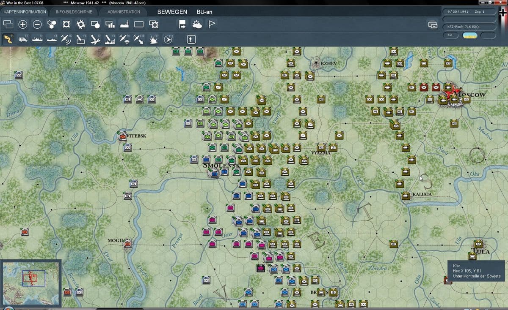Open the Administration tab
This screenshot has width=508, height=310.
coord(124,12)
